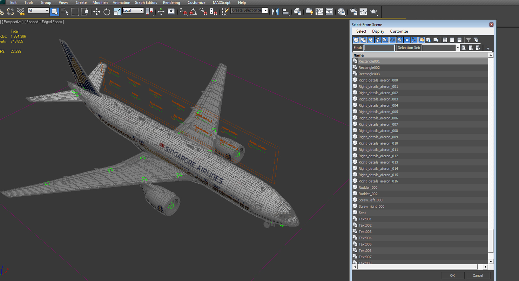Open Schematic View

coord(329,12)
